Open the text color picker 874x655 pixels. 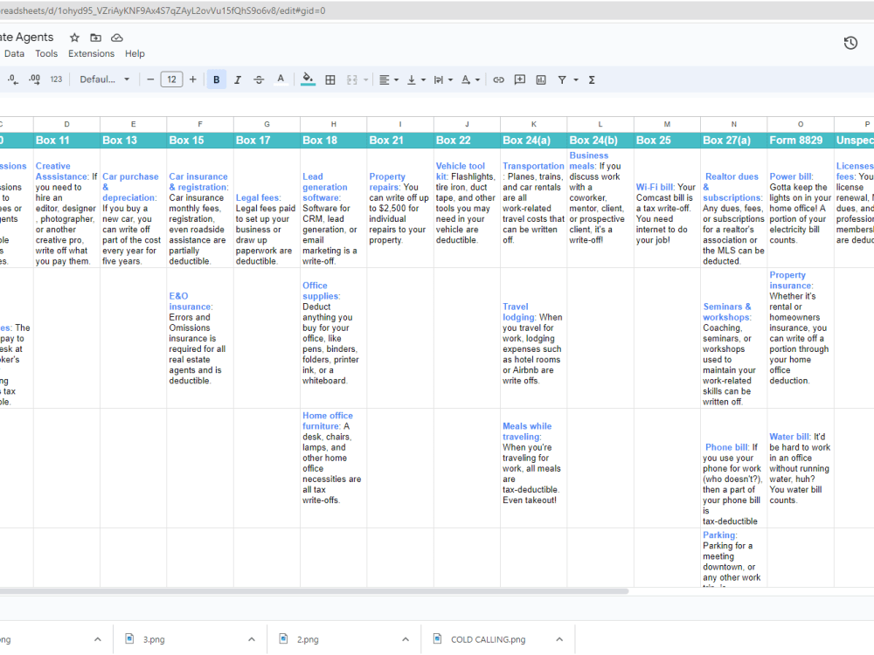[x=281, y=79]
